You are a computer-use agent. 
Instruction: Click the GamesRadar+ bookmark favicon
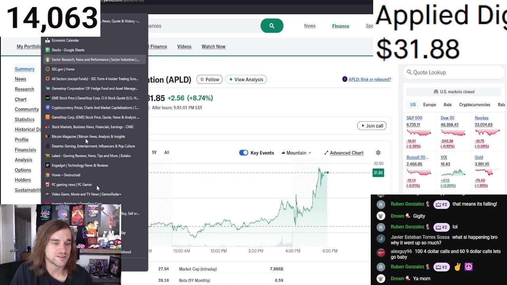pos(48,194)
